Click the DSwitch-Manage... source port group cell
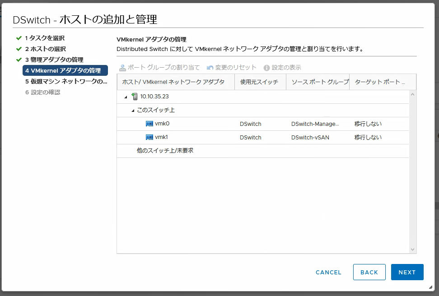 click(315, 124)
